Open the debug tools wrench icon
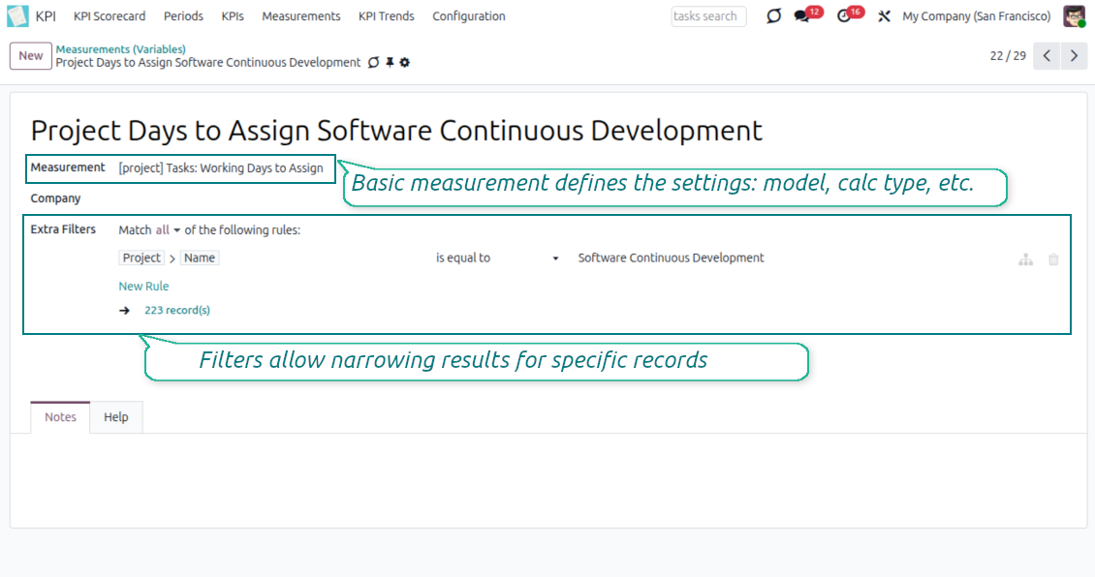 tap(884, 16)
